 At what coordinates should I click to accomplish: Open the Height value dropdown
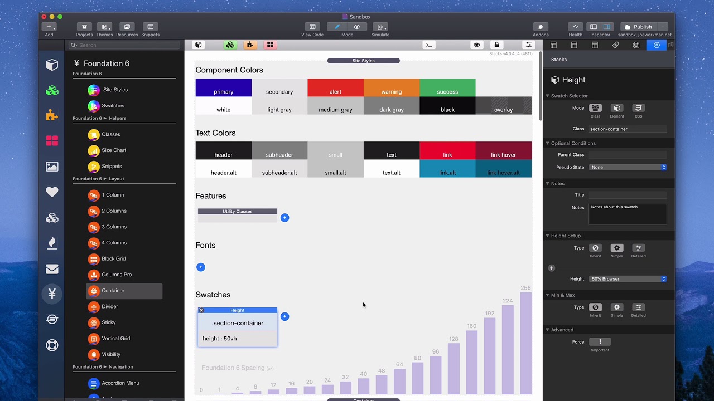[628, 279]
